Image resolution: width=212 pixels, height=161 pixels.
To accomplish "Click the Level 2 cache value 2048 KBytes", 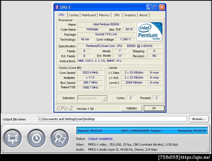I will pyautogui.click(x=134, y=83).
